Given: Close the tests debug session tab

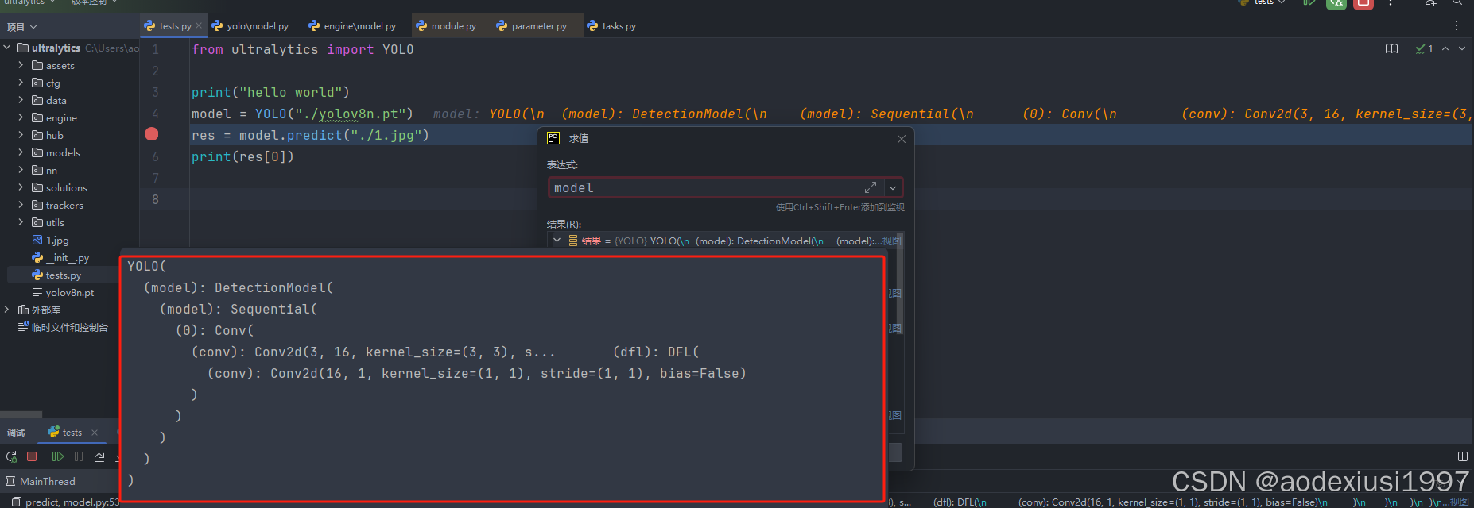Looking at the screenshot, I should [95, 433].
